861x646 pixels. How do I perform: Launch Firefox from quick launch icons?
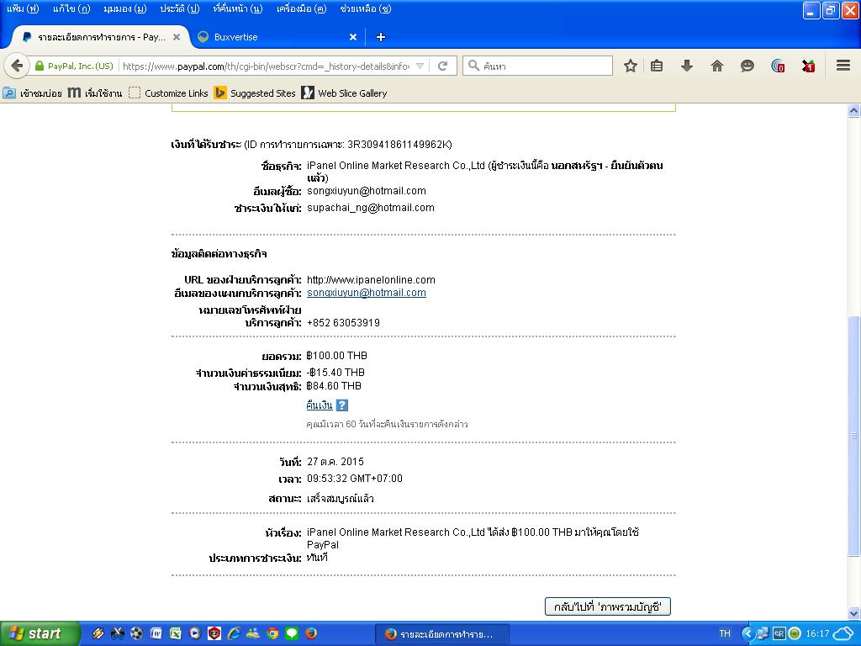coord(311,633)
